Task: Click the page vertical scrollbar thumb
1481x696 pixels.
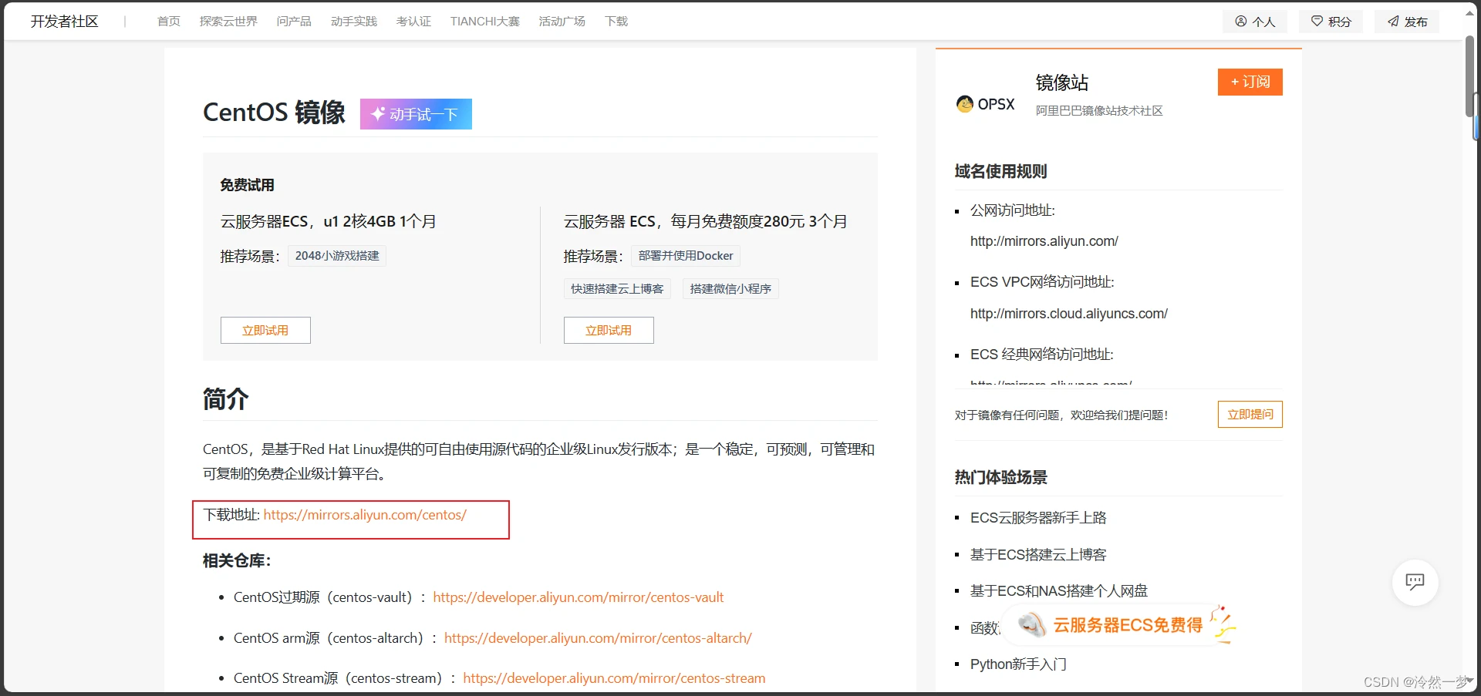Action: point(1470,76)
